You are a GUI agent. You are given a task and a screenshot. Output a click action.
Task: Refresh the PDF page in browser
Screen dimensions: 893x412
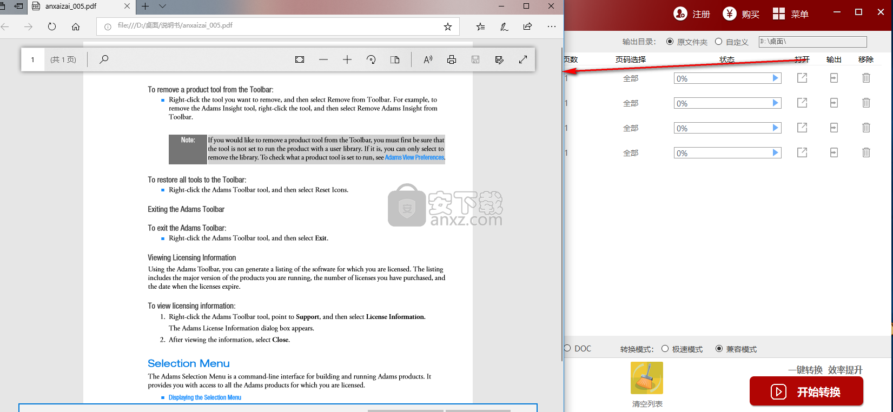[x=52, y=26]
